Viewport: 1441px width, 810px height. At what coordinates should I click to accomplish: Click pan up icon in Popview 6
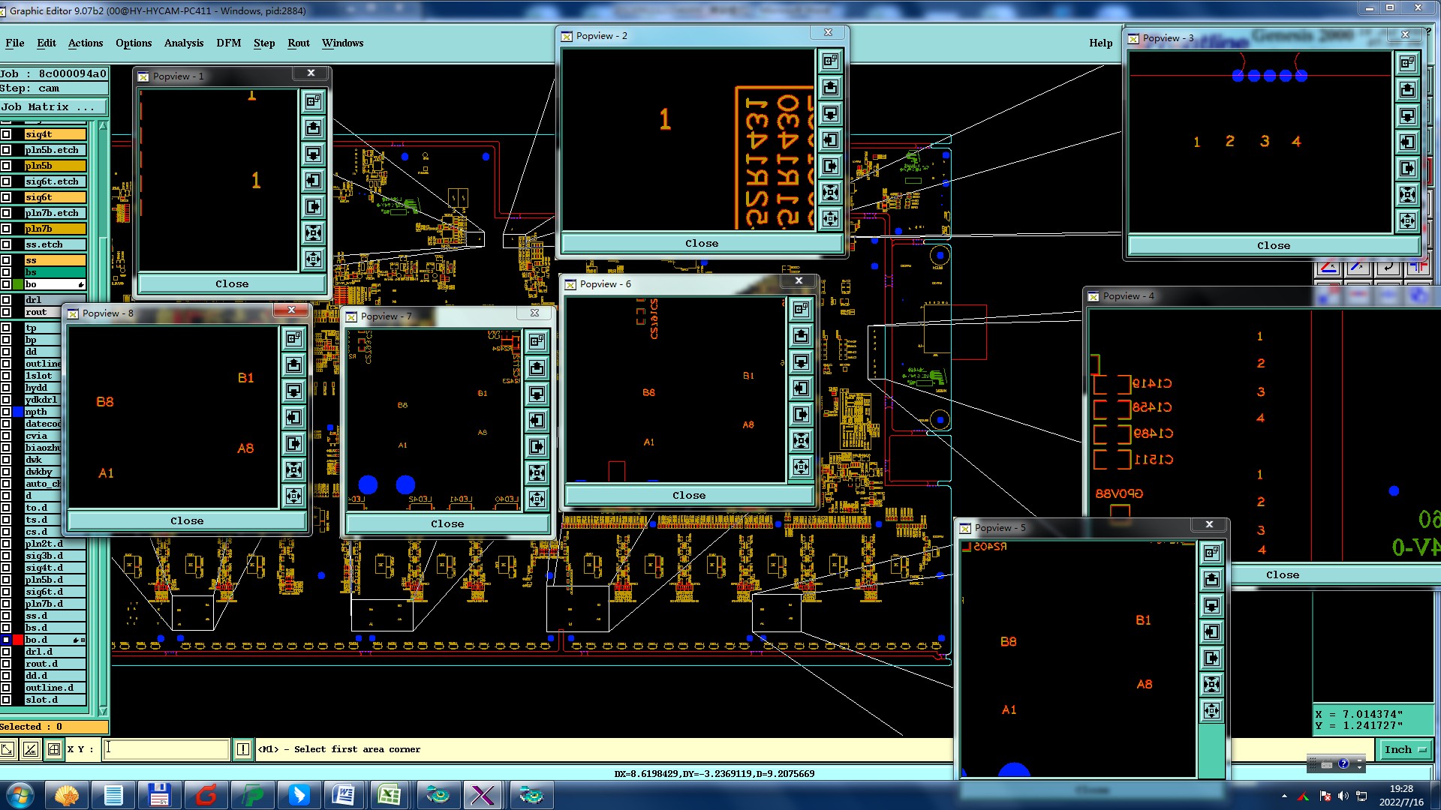(801, 335)
